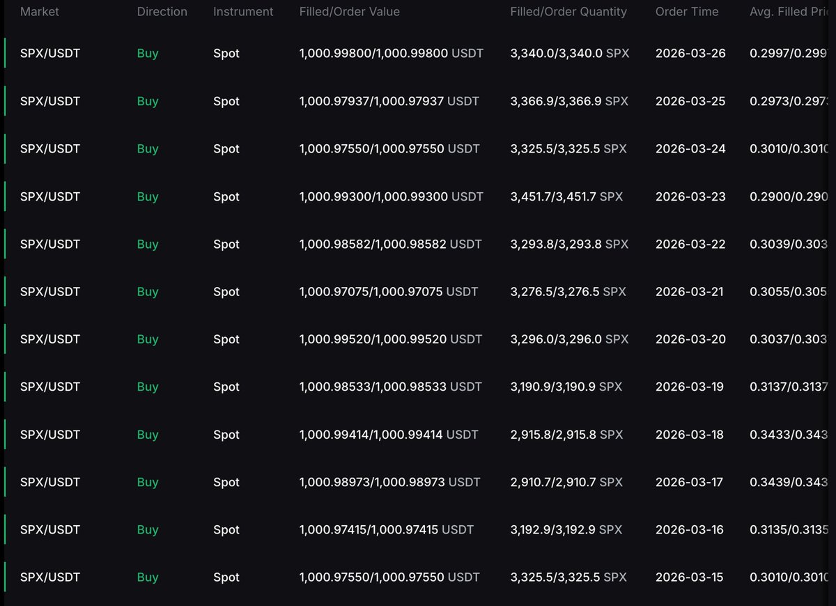Click quantity 3,192.9/3,192.9 SPX
836x606 pixels.
coord(567,529)
